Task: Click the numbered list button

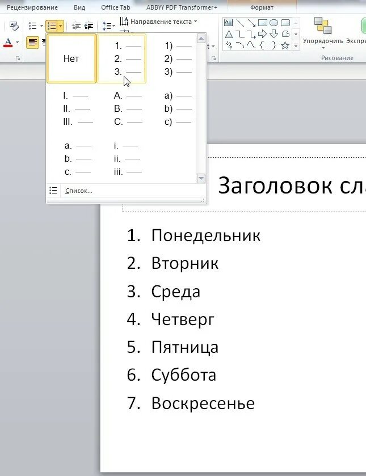Action: click(52, 26)
